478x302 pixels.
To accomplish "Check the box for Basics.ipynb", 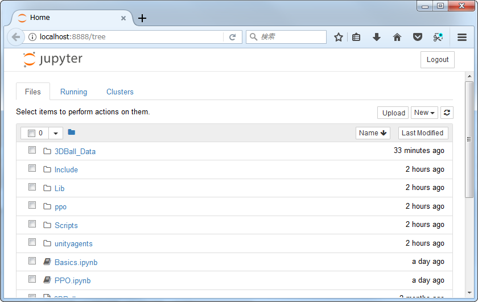I will [x=32, y=261].
